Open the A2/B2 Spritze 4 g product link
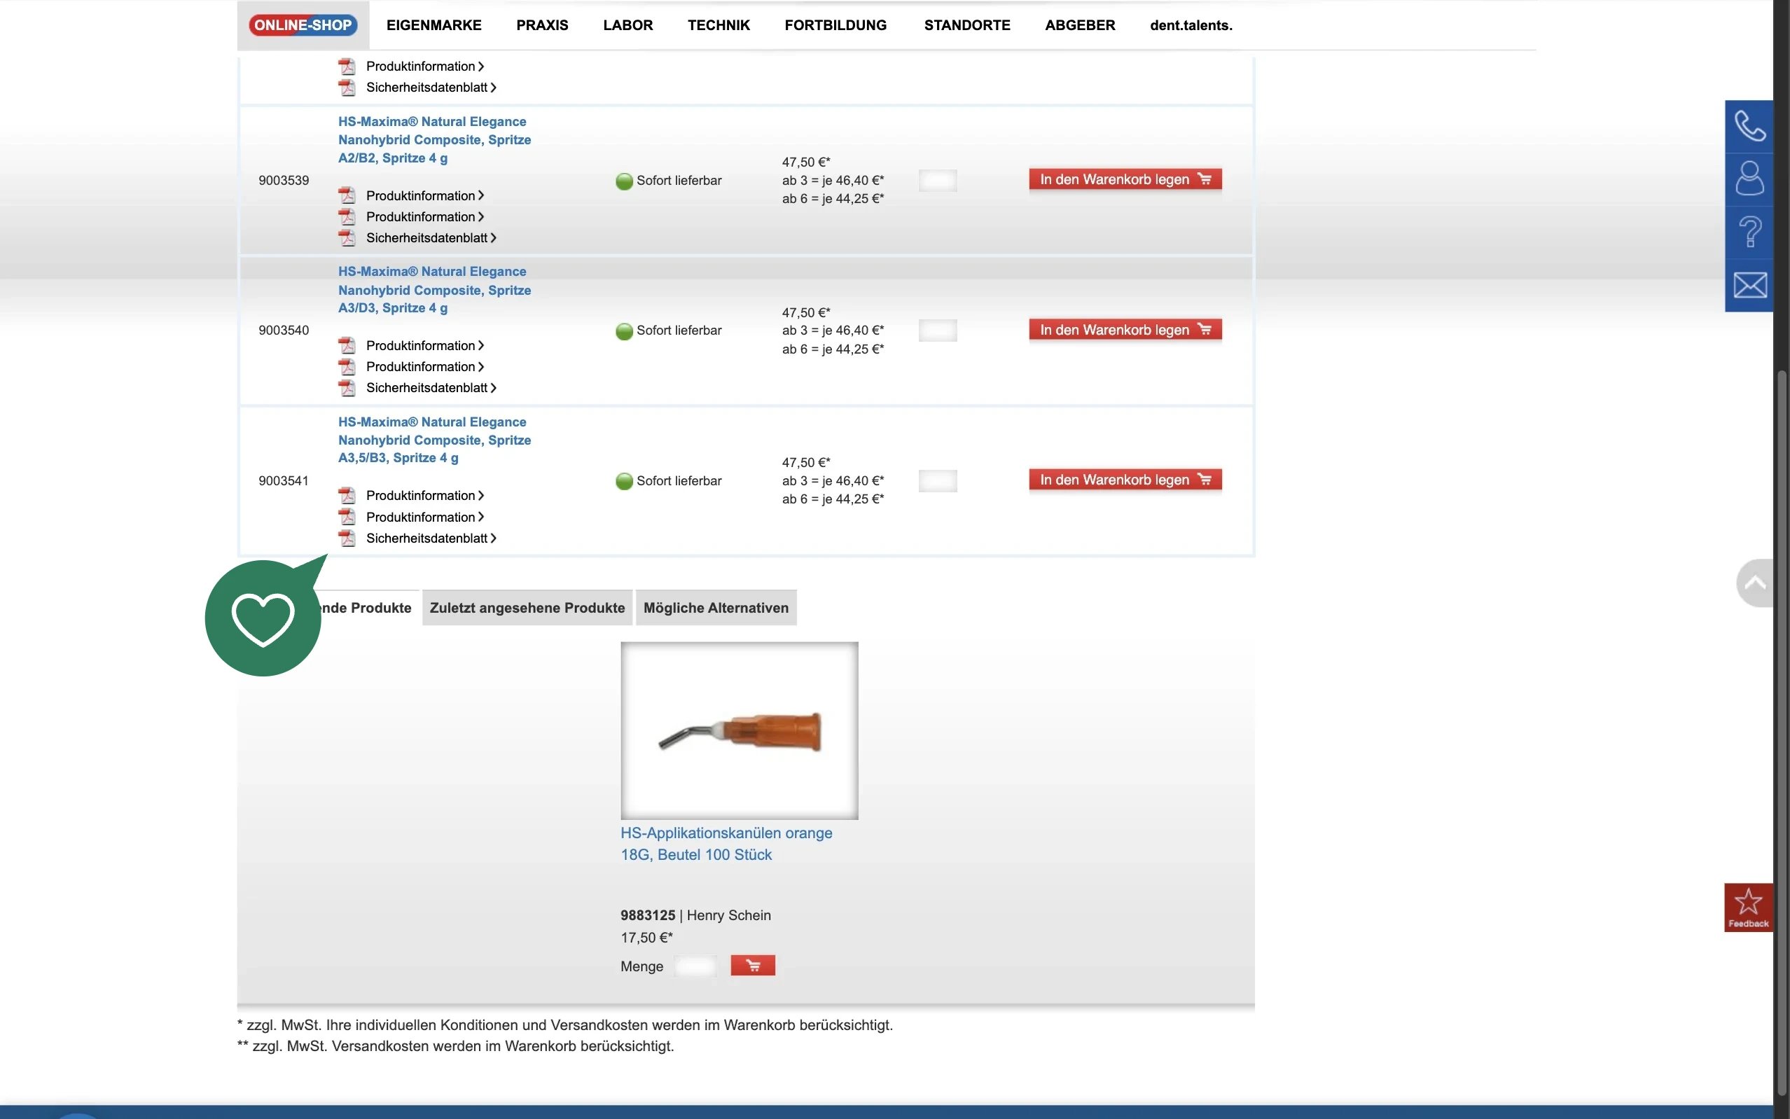Viewport: 1790px width, 1119px height. tap(434, 140)
